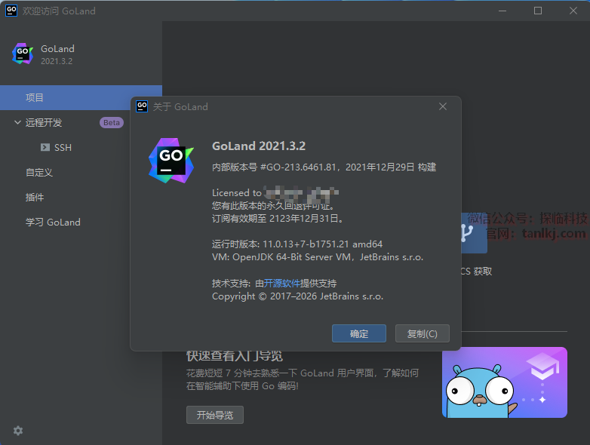Click the 订阅有效期至 2123年12月31日 line
This screenshot has height=445, width=590.
pyautogui.click(x=278, y=219)
